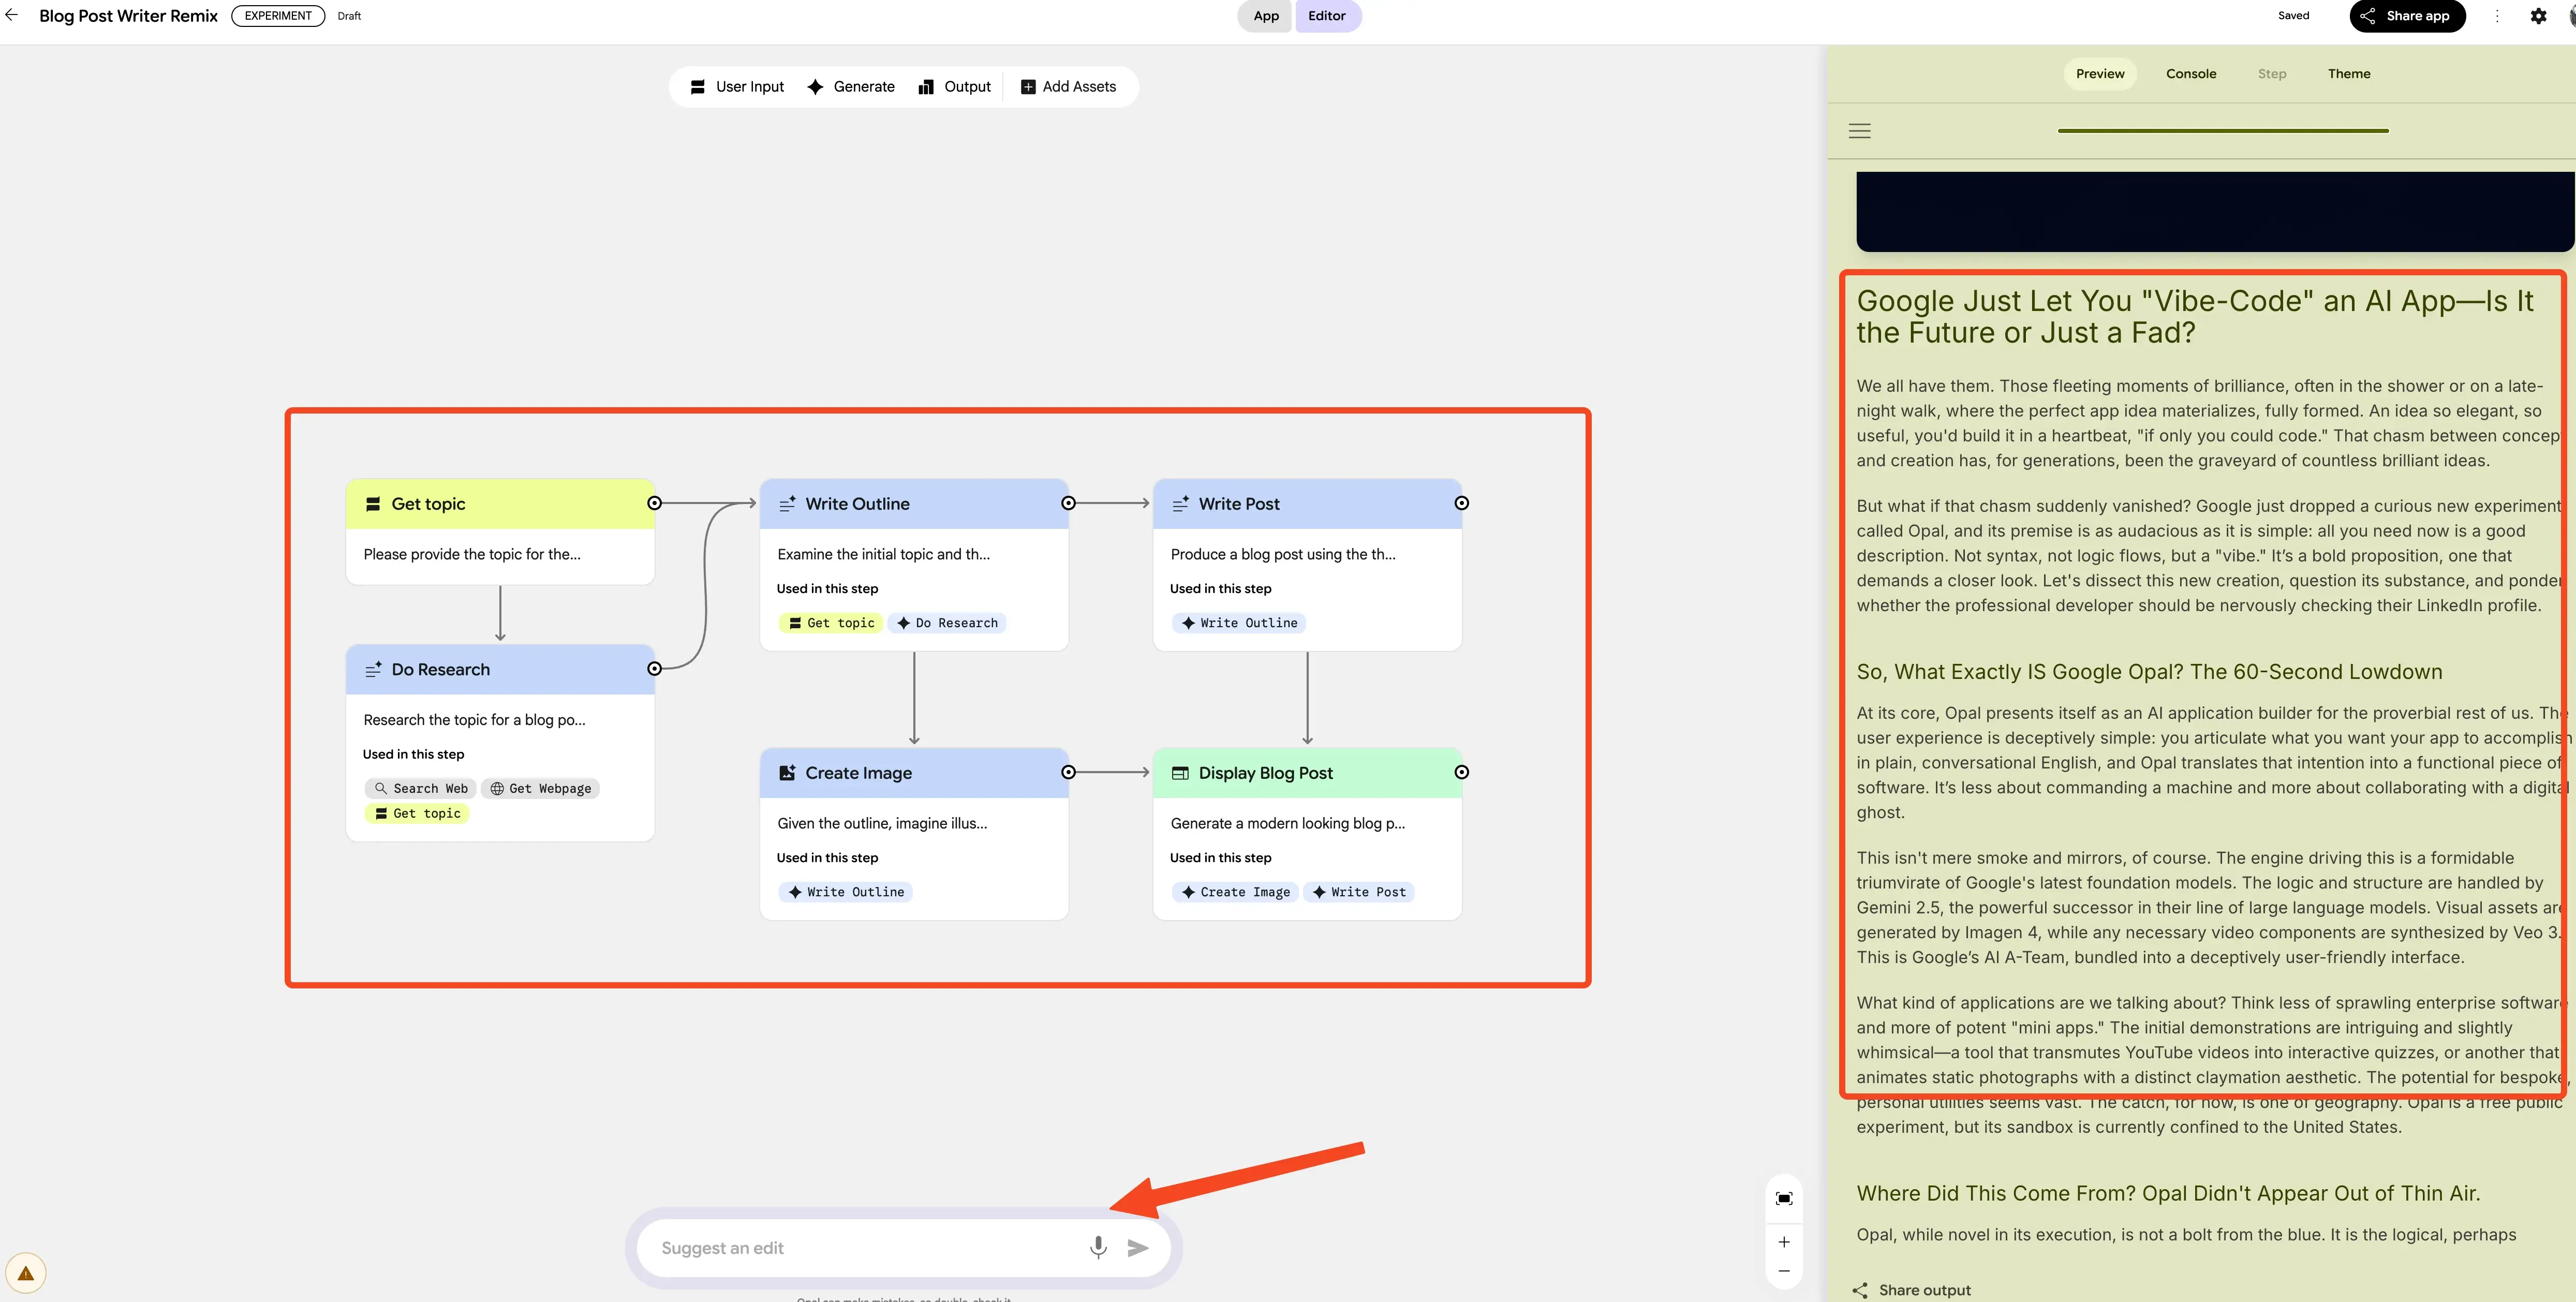Click the Share app button
Screen dimensions: 2576x1302
[2406, 16]
